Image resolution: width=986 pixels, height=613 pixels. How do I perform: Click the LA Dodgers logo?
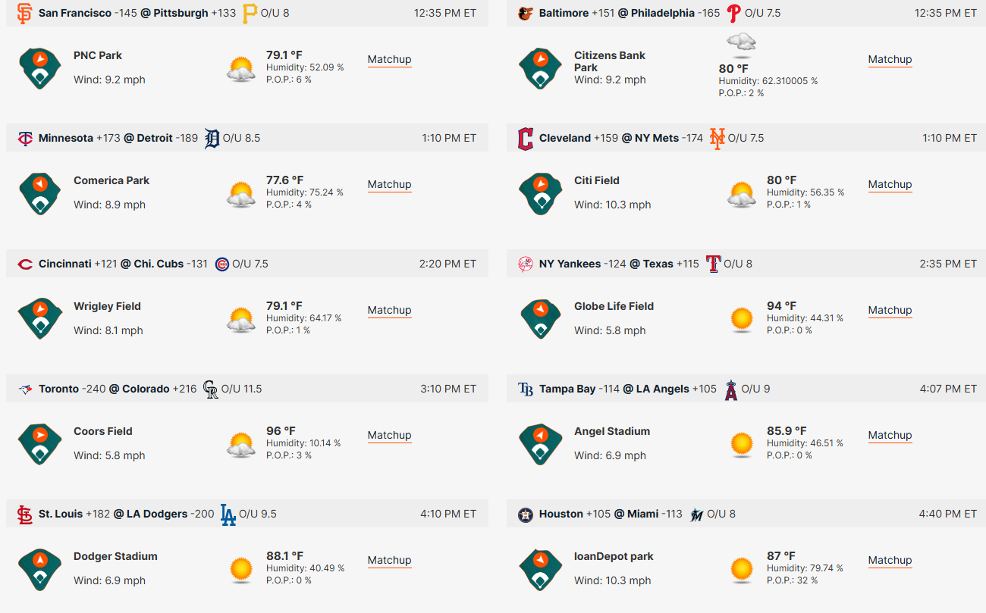pyautogui.click(x=228, y=514)
